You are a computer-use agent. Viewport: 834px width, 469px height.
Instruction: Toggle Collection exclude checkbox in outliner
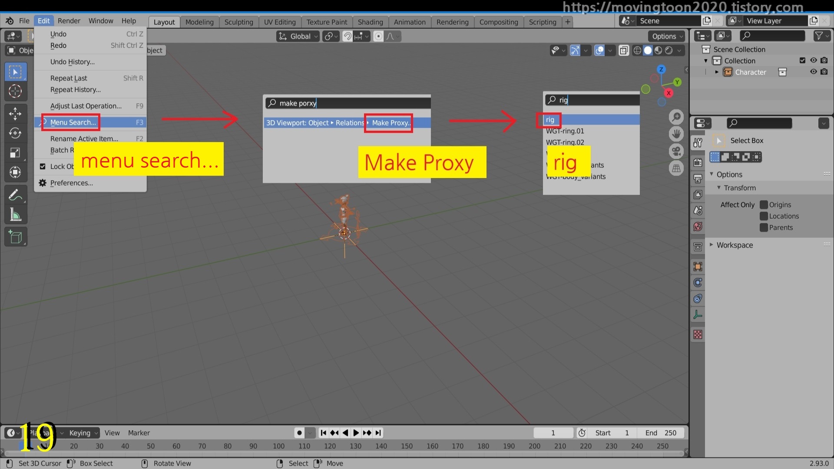(802, 60)
